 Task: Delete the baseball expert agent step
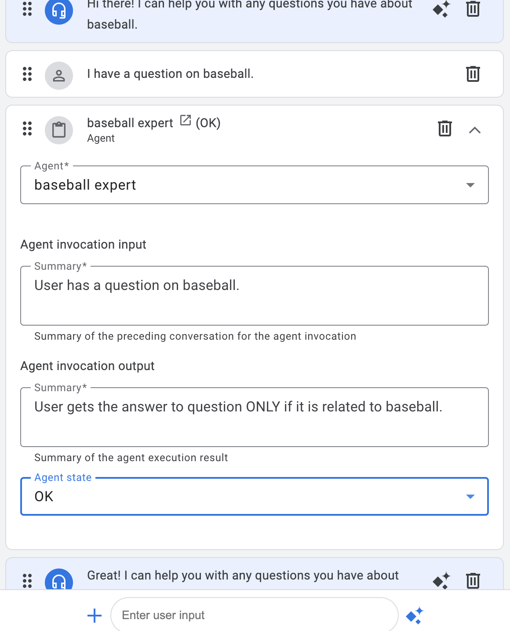pyautogui.click(x=444, y=128)
